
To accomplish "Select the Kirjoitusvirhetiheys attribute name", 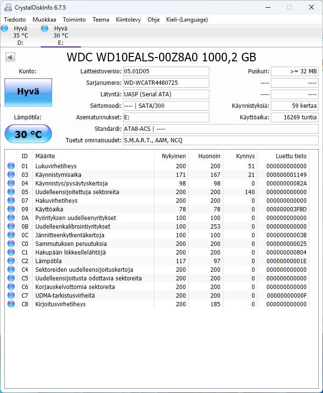I will point(60,304).
